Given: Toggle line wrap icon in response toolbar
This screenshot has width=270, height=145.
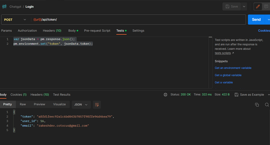Looking at the screenshot, I should click(x=97, y=105).
